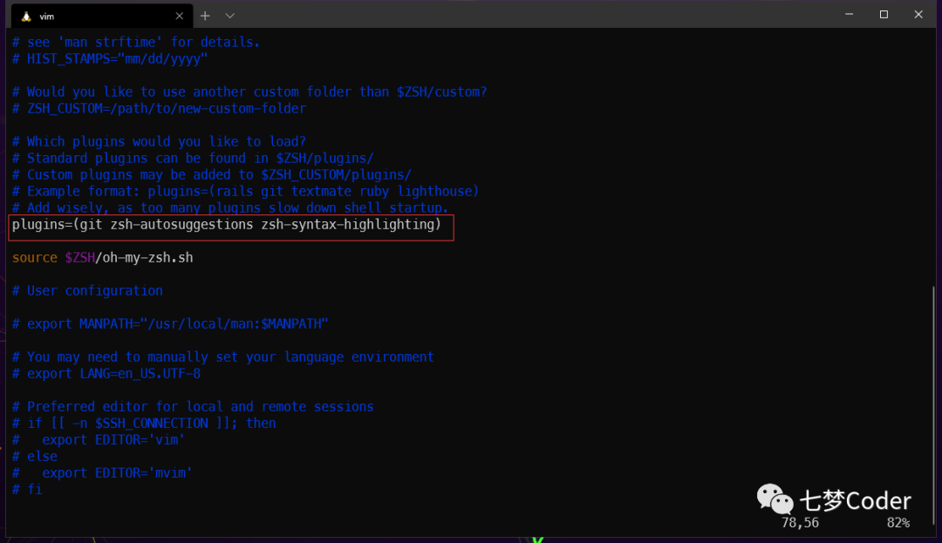Click the "Custom plugins may be added" line
Viewport: 942px width, 543px height.
(211, 174)
